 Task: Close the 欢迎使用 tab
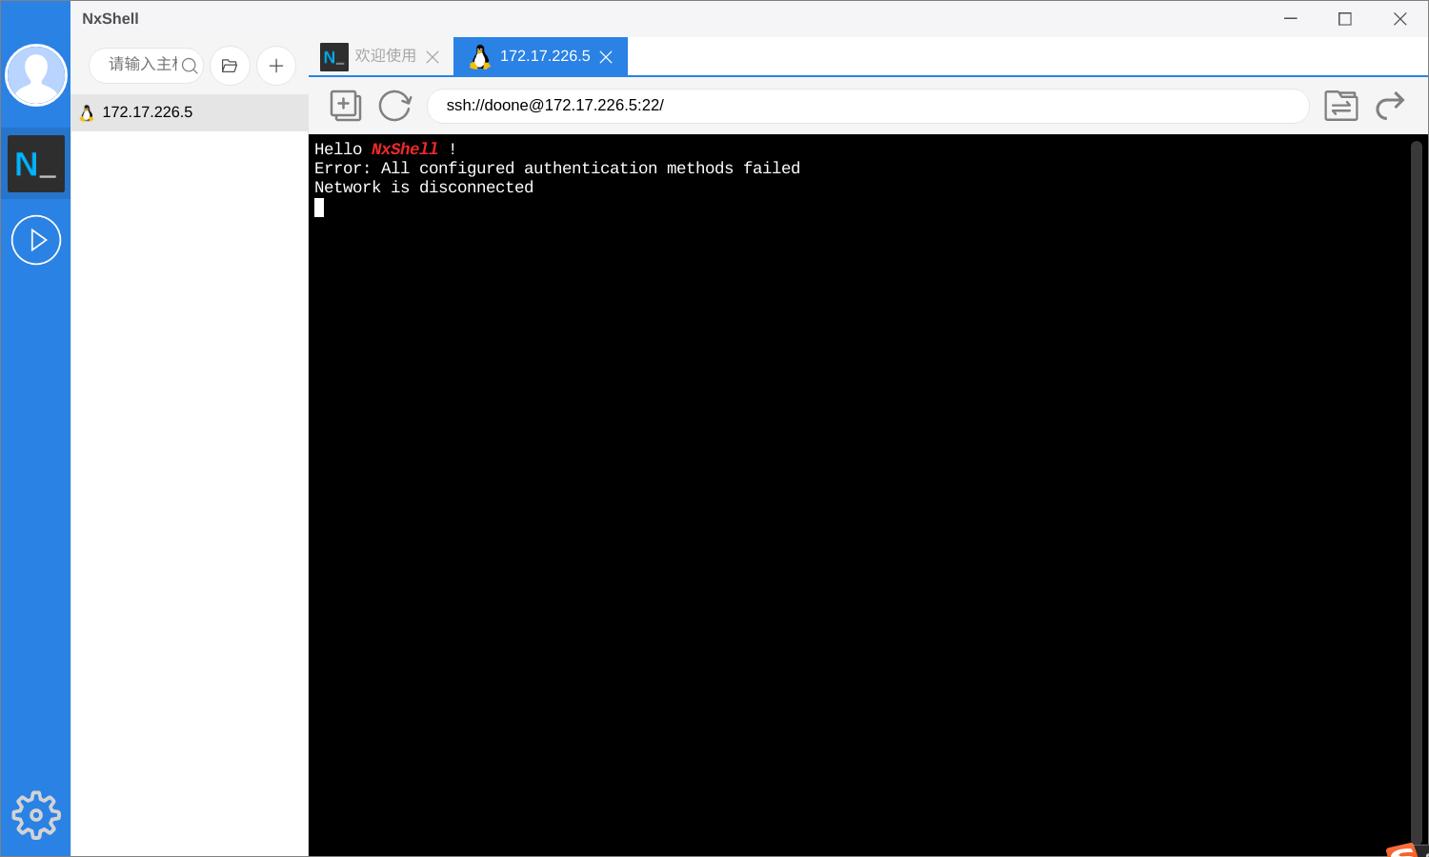click(433, 56)
